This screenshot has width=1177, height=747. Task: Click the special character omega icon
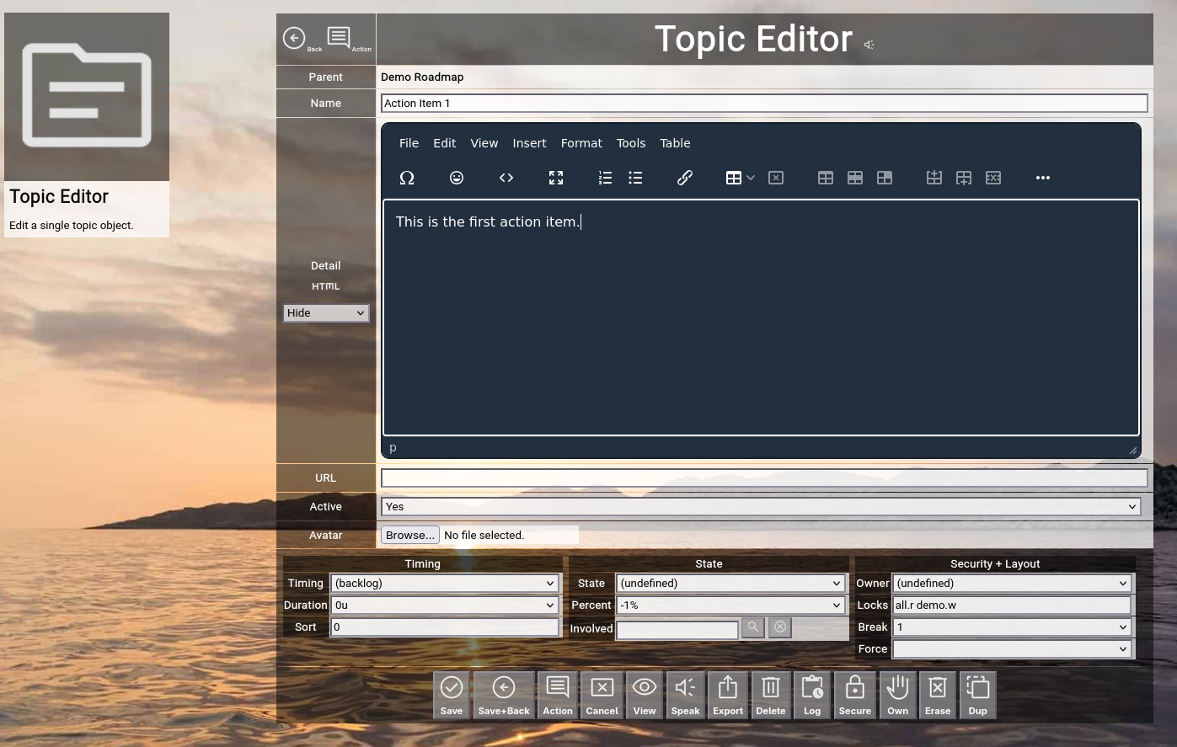(x=407, y=178)
